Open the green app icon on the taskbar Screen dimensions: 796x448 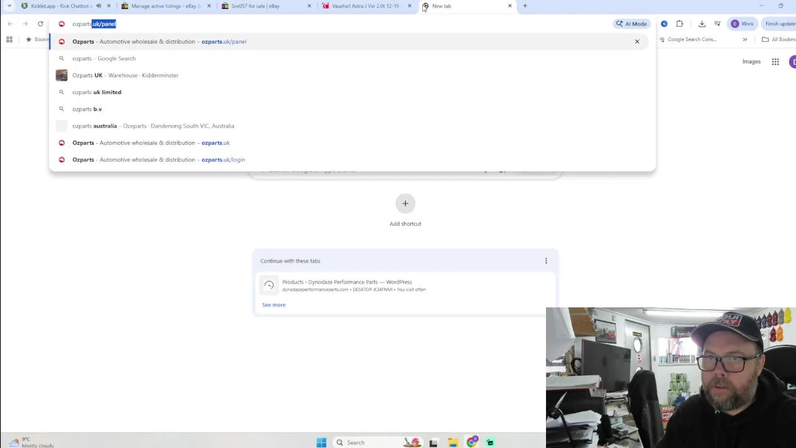[x=490, y=442]
